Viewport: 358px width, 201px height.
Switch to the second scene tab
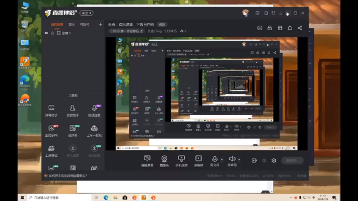[x=72, y=25]
